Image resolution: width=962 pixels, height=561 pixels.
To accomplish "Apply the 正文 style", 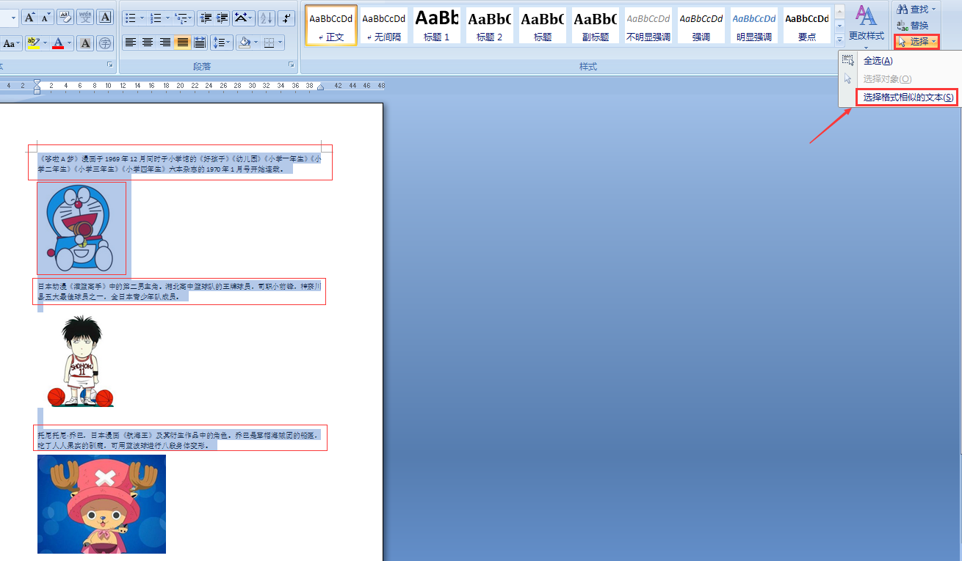I will [x=331, y=26].
